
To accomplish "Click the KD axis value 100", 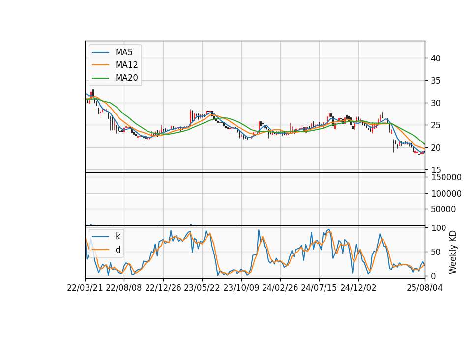I will 438,228.
